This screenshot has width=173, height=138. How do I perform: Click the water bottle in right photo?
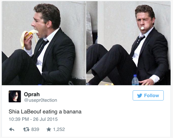tap(135, 80)
